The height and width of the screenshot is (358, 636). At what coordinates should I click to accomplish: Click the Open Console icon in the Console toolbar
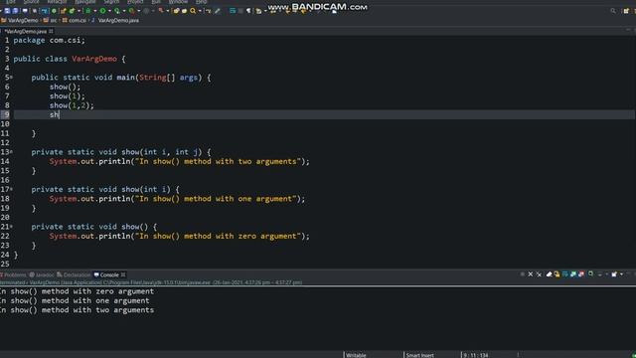(x=614, y=274)
